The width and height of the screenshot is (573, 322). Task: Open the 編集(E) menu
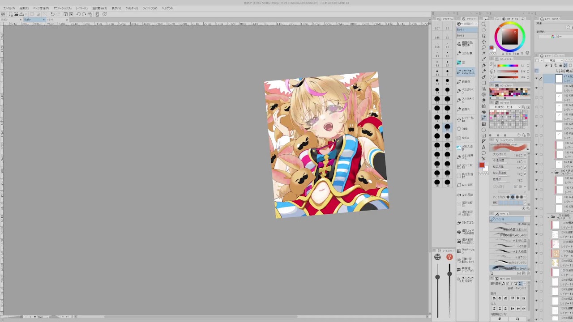pos(24,8)
